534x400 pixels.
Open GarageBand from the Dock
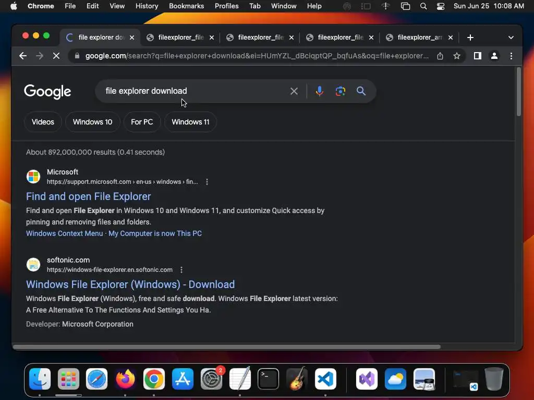(x=297, y=379)
